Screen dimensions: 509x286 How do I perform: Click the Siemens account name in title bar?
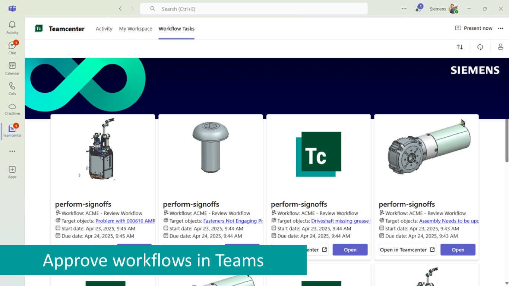click(438, 9)
